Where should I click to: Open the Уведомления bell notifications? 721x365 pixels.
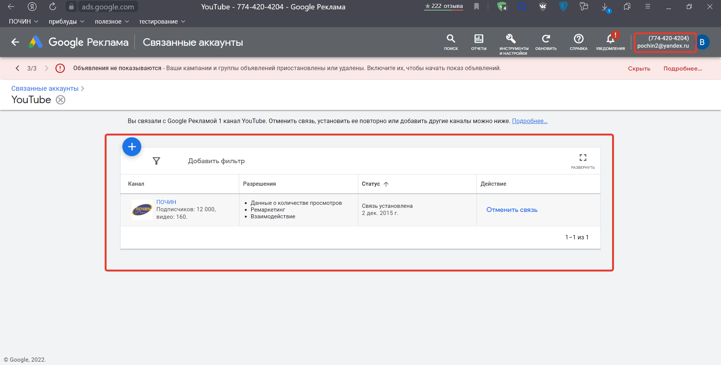611,42
